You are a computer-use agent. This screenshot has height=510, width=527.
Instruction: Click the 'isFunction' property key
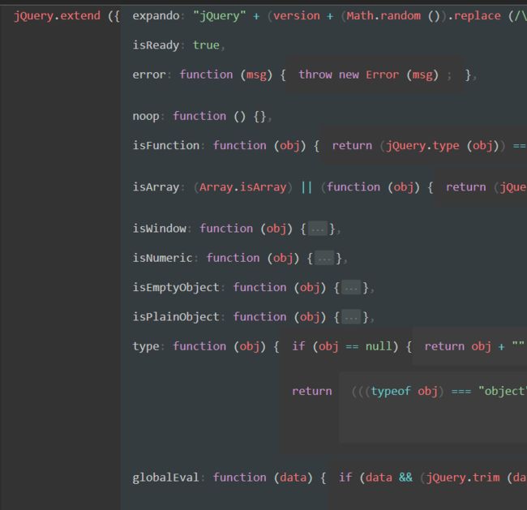pos(166,146)
